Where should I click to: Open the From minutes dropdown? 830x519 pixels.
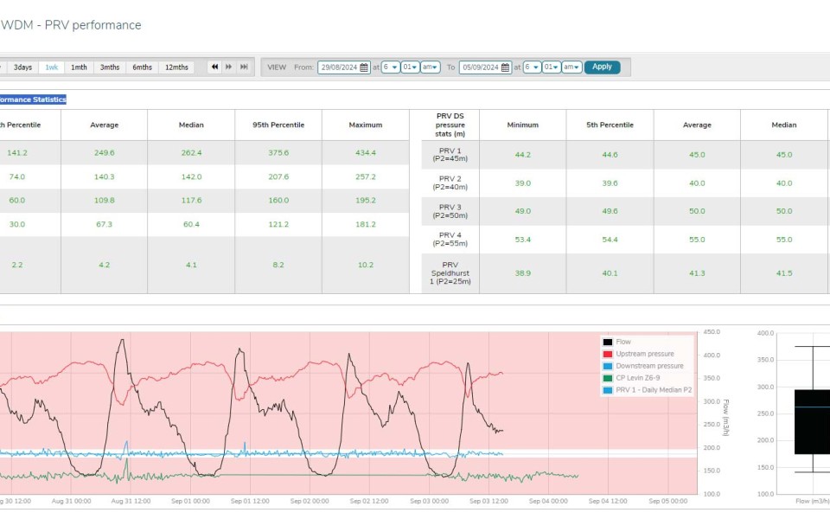[410, 67]
